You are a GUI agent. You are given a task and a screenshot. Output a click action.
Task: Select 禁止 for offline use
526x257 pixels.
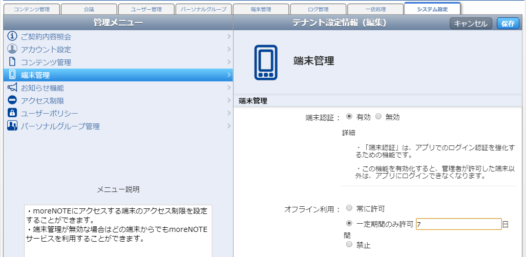[x=349, y=244]
